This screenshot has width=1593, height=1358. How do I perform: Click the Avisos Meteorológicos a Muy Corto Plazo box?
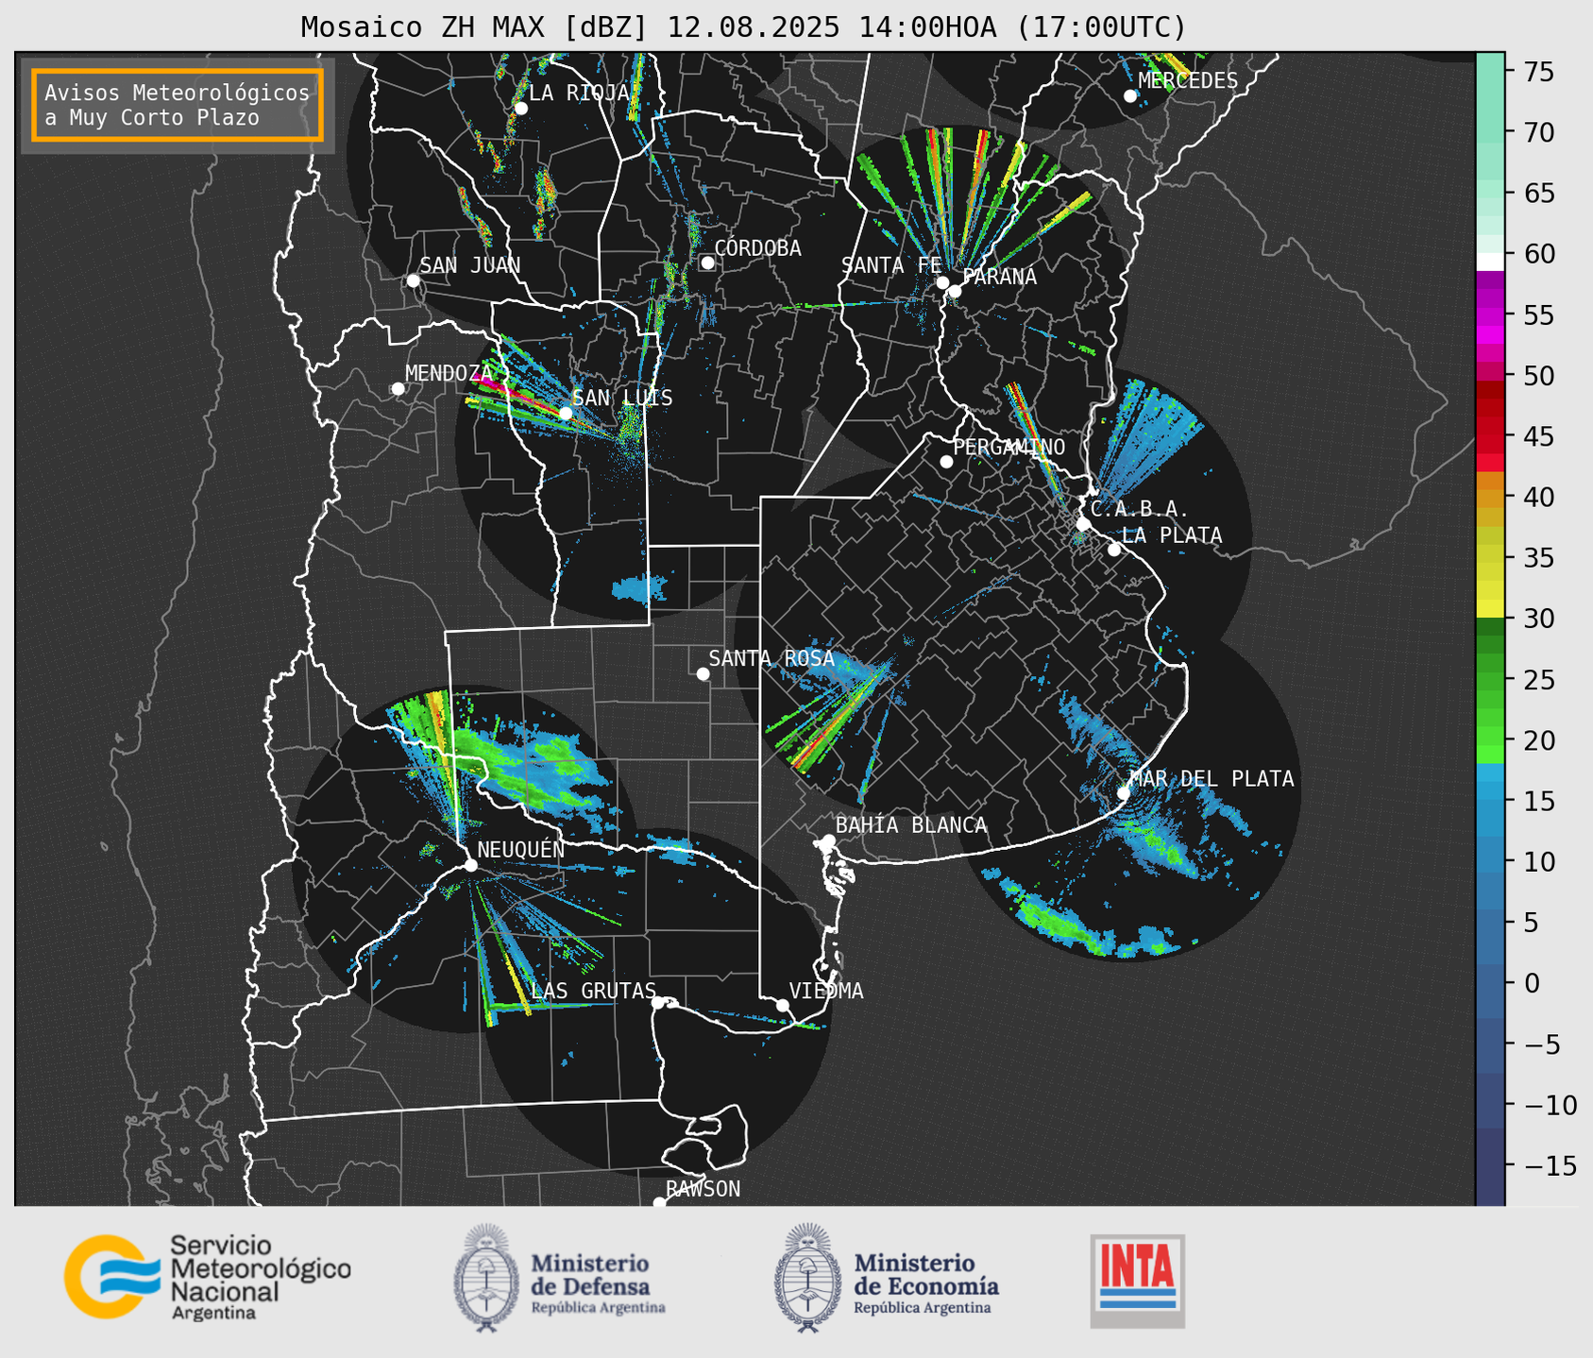coord(178,105)
